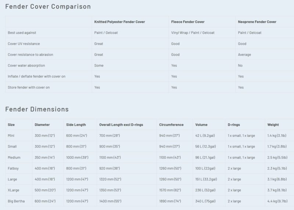Click the Circumference column header
Viewport: 294px width, 210px height.
[x=171, y=125]
